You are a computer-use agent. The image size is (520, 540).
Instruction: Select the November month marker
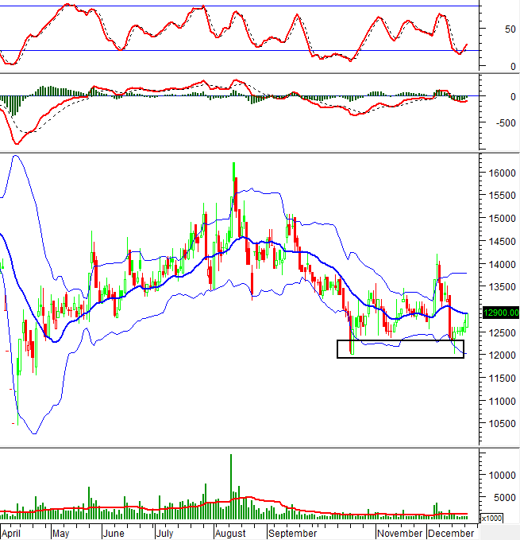pos(400,533)
